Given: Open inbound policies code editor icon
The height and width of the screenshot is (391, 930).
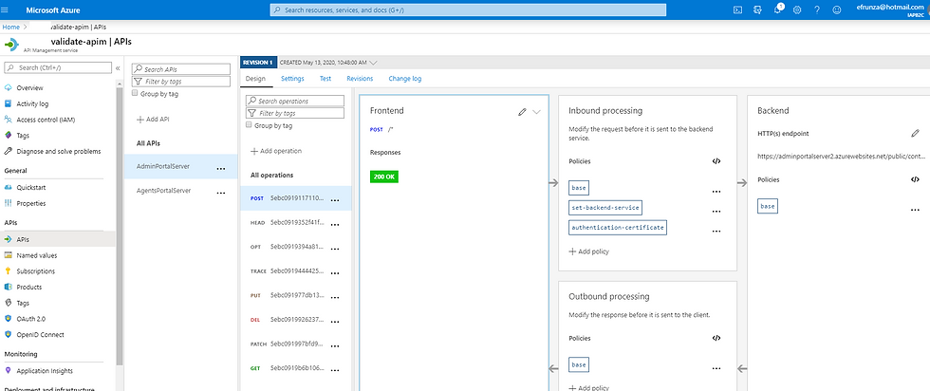Looking at the screenshot, I should click(716, 161).
